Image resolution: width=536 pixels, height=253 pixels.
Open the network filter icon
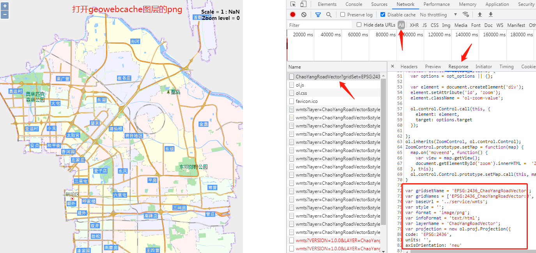tap(318, 14)
